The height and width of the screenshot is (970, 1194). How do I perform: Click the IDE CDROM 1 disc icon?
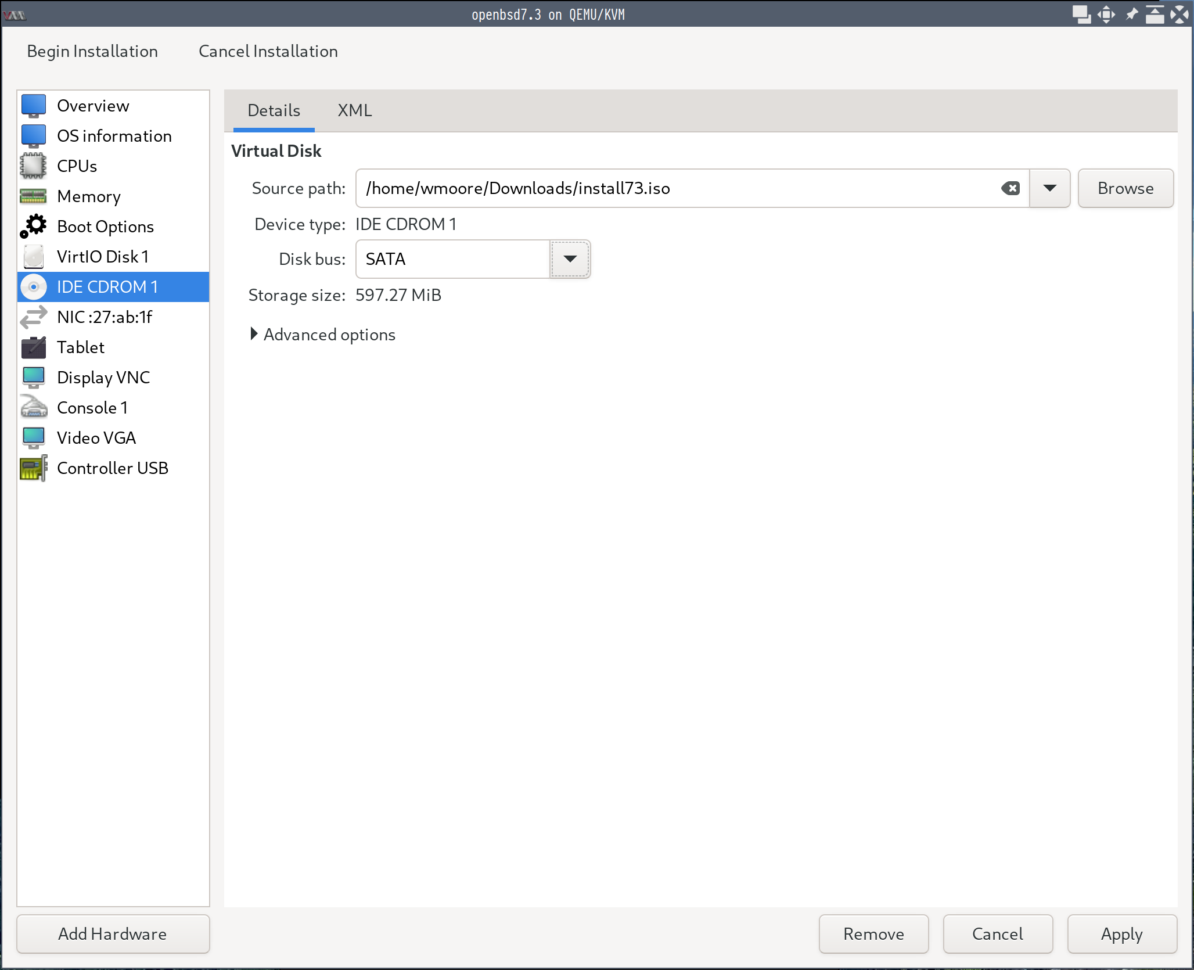34,287
